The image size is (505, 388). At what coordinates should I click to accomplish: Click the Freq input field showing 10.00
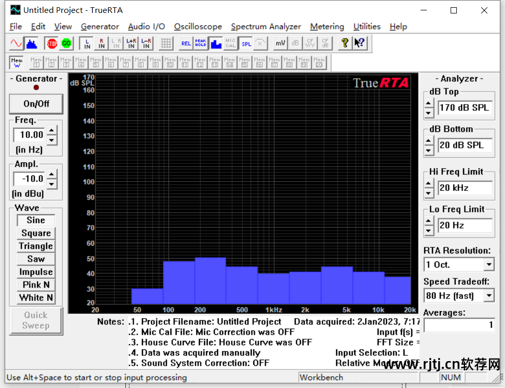click(x=30, y=135)
